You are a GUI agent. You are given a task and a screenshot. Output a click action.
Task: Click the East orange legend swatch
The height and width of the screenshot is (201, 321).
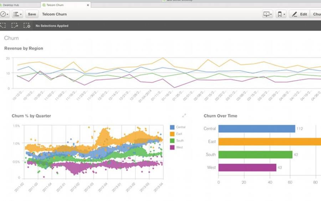click(x=172, y=134)
